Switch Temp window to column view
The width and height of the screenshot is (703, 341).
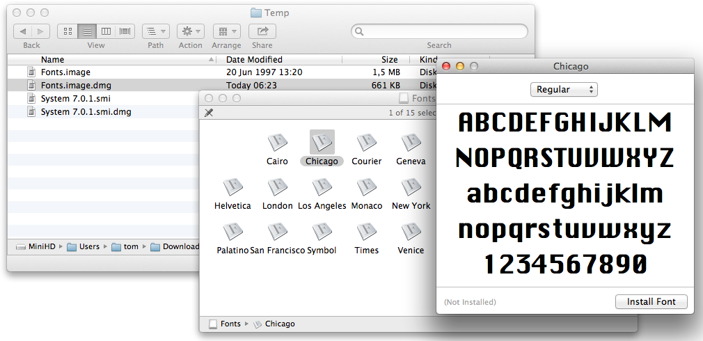point(106,31)
